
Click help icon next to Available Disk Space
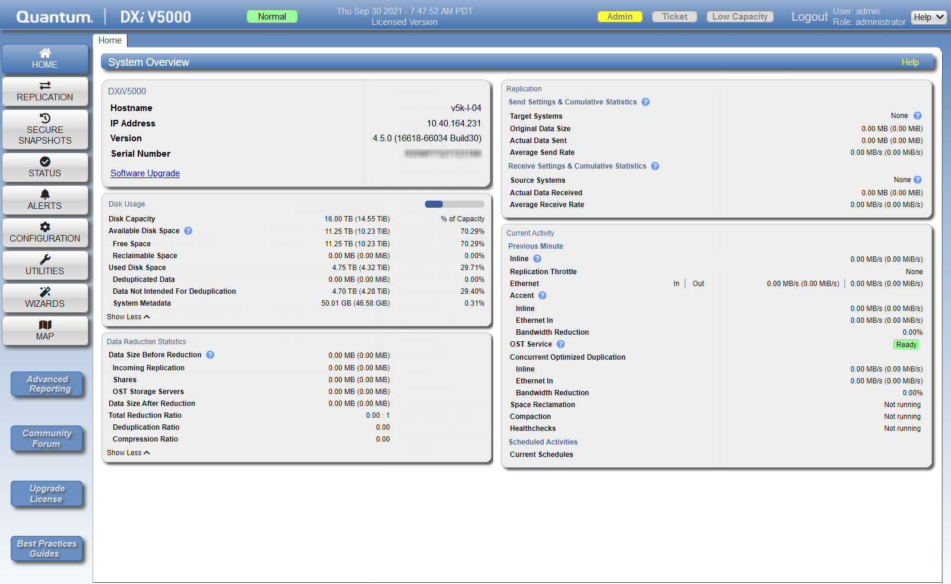(188, 231)
